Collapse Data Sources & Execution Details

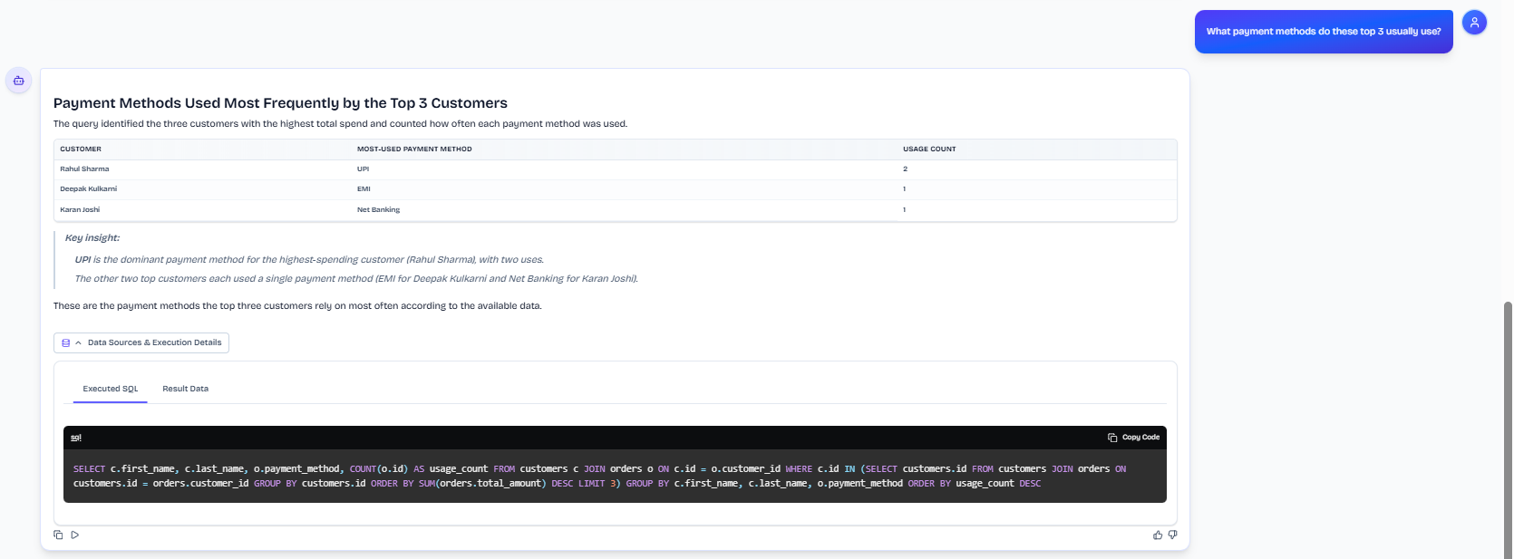141,342
